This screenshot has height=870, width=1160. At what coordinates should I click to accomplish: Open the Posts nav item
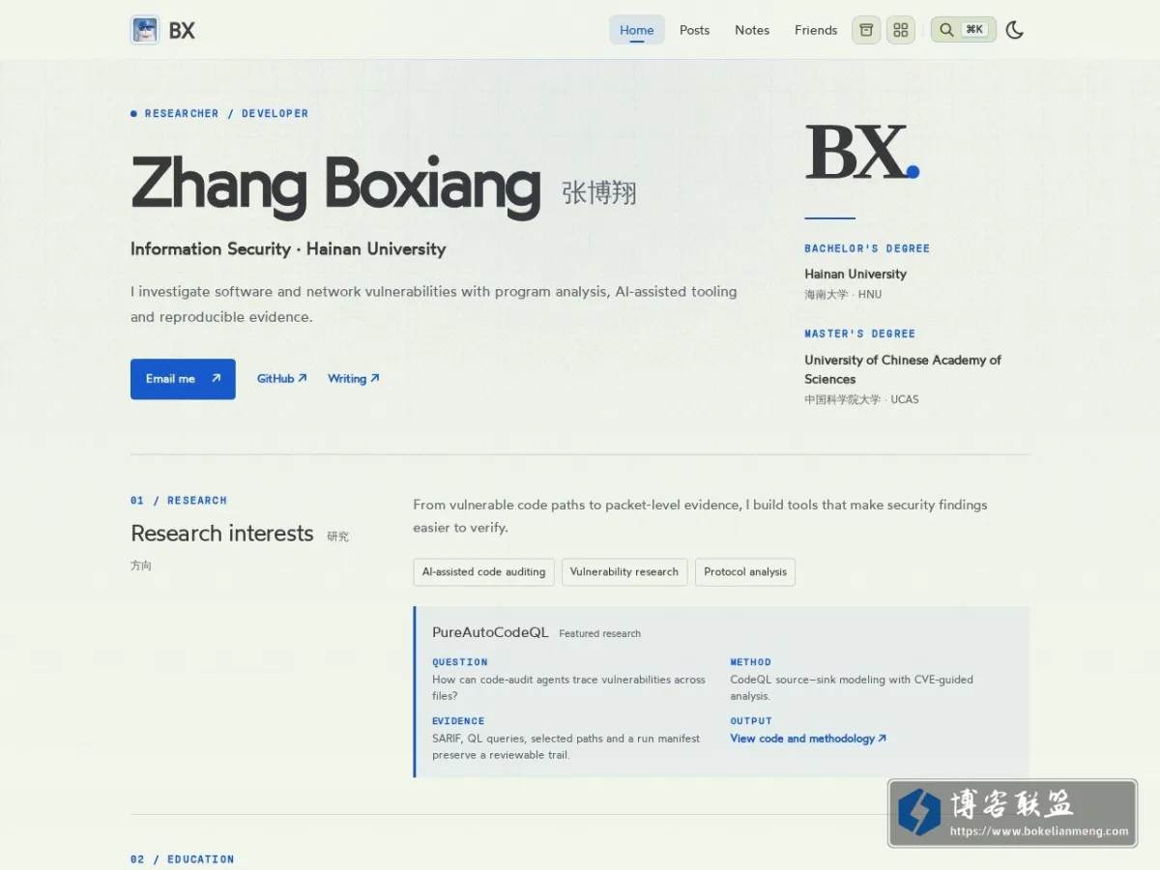[694, 30]
